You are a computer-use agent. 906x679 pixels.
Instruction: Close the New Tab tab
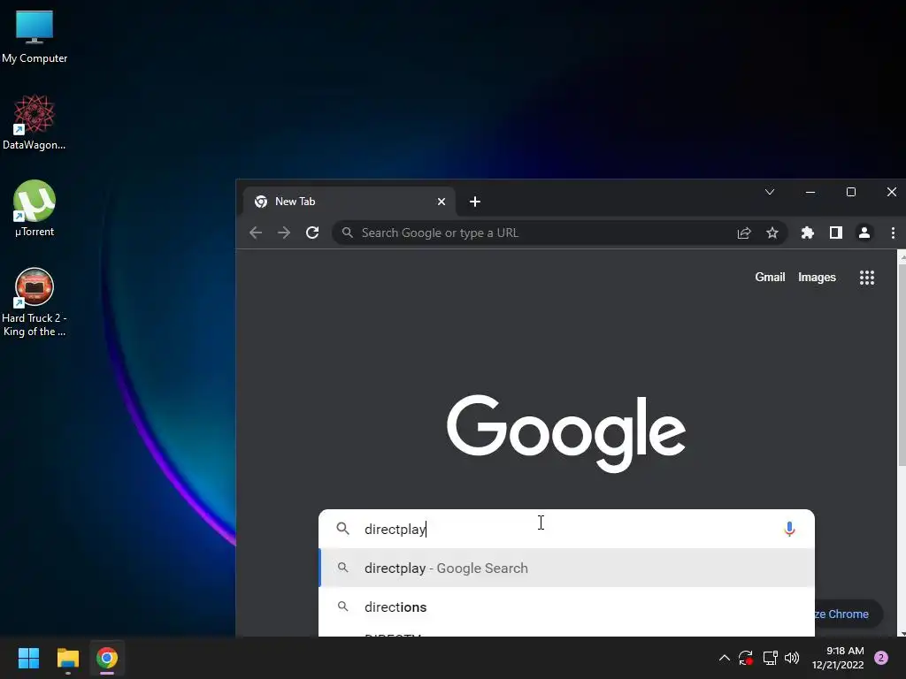441,202
